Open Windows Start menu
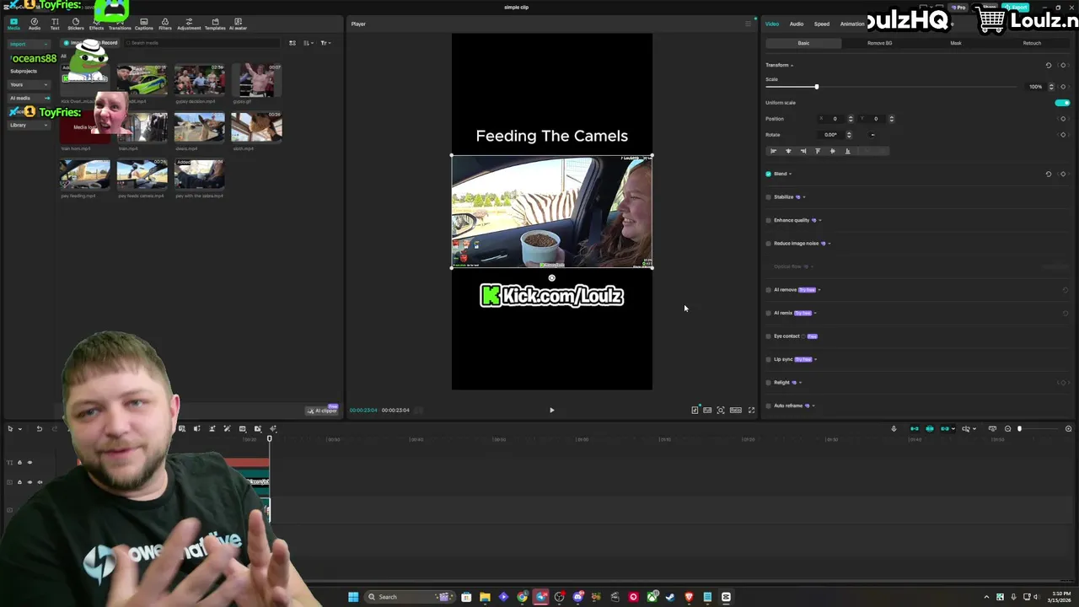Image resolution: width=1079 pixels, height=607 pixels. coord(353,597)
